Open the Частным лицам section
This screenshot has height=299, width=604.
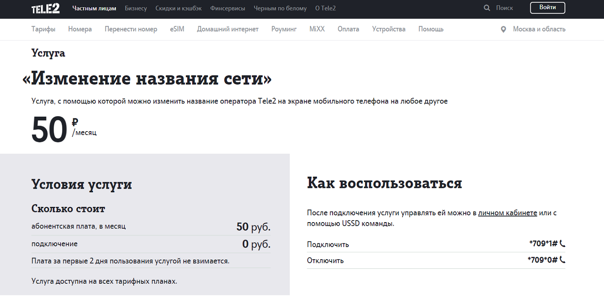94,8
